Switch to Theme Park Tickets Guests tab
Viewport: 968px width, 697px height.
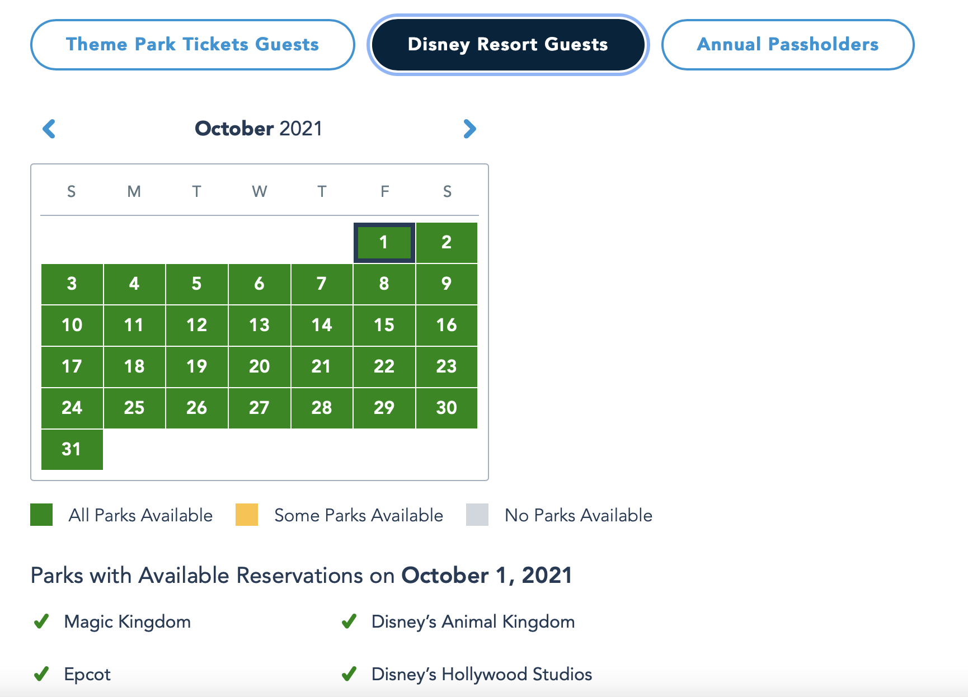(x=192, y=45)
